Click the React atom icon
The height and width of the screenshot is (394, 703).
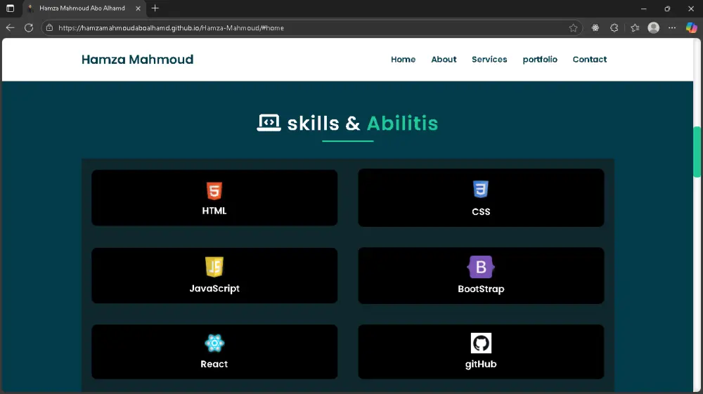(x=214, y=343)
